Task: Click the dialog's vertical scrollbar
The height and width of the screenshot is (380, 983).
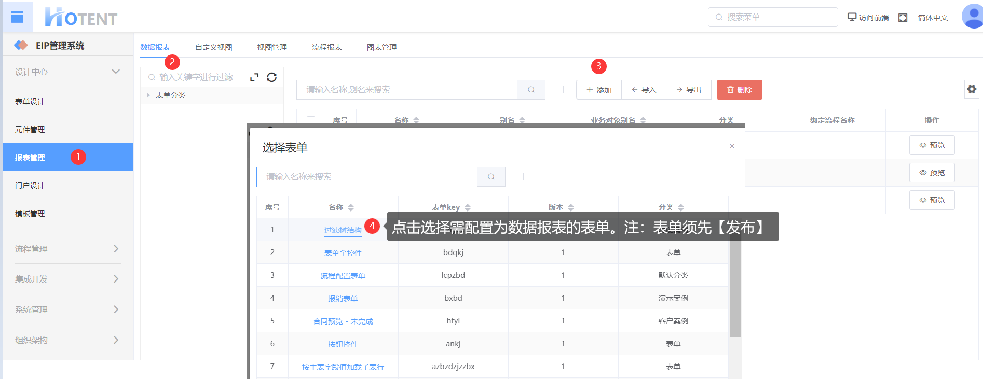Action: coord(735,290)
